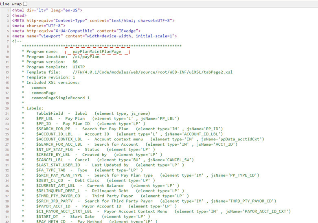Click the $ACCOUNT_ID_LBL Account ID line

(x=129, y=134)
